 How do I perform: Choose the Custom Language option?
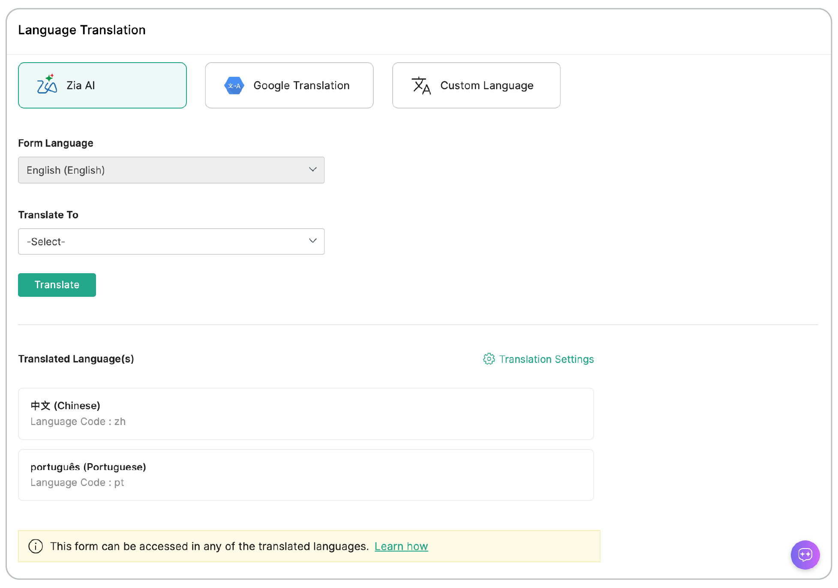(x=476, y=85)
